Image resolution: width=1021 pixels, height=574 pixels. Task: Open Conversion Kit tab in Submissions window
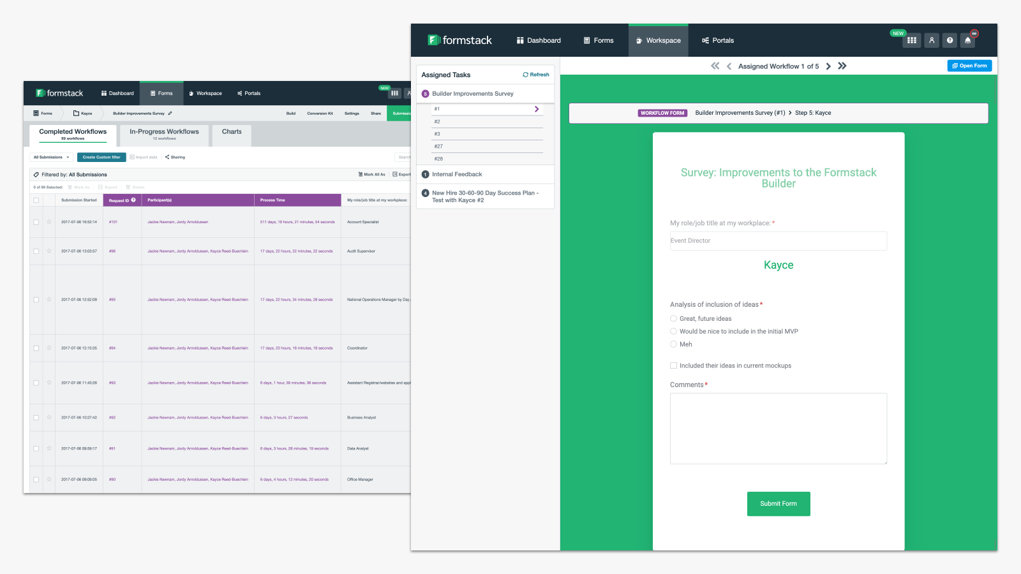[x=320, y=114]
